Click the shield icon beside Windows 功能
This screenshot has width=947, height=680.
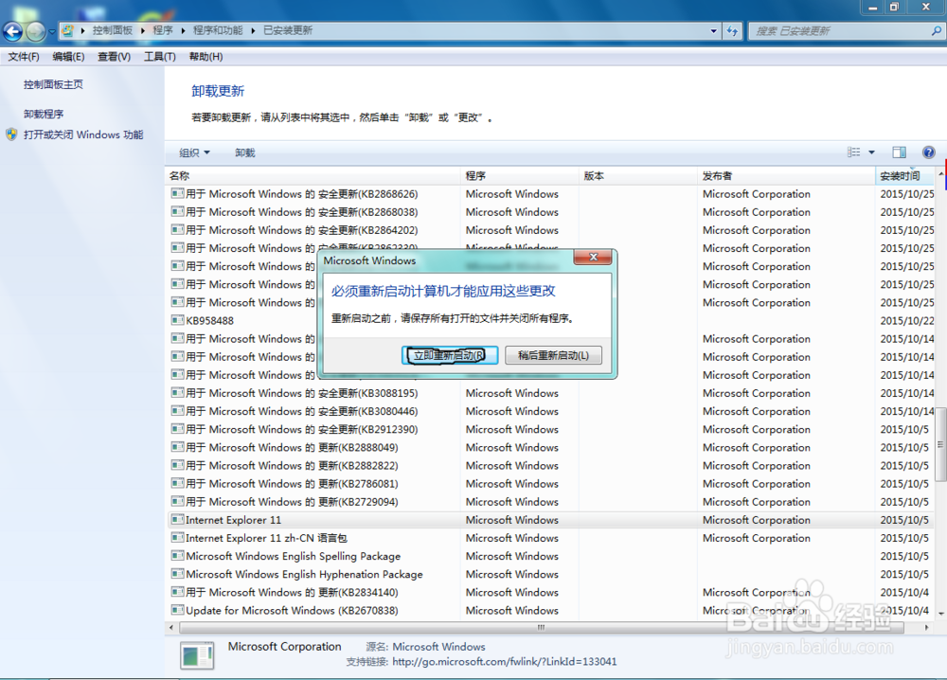click(11, 134)
